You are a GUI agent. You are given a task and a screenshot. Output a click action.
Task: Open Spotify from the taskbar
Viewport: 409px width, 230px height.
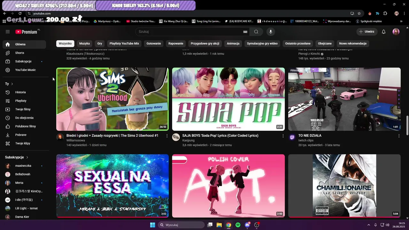click(x=238, y=225)
